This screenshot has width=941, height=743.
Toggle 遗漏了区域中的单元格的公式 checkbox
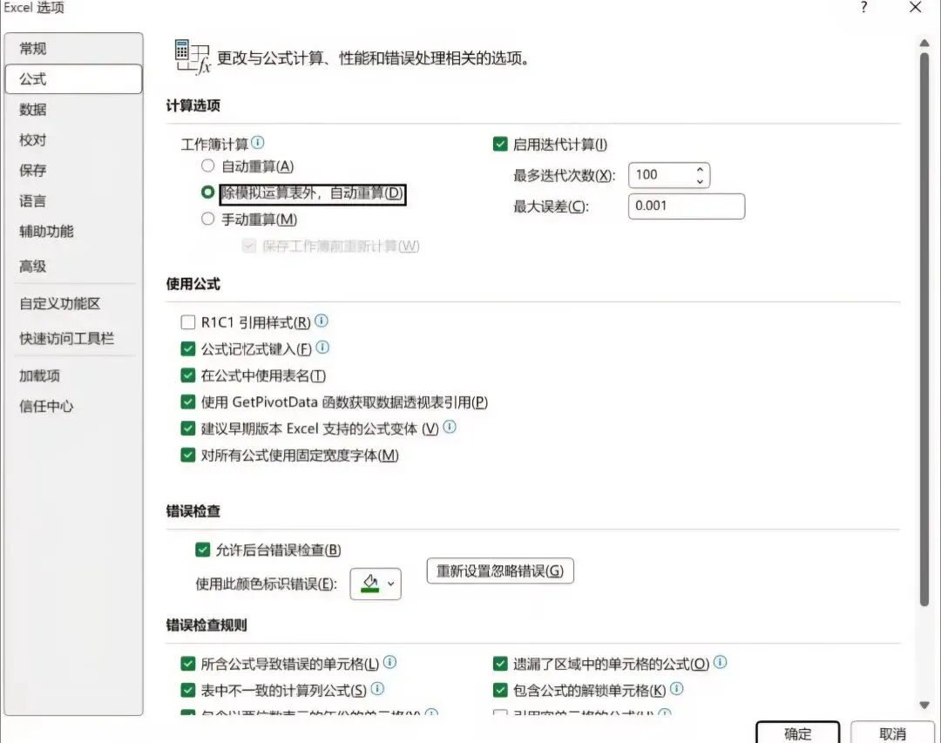coord(500,663)
